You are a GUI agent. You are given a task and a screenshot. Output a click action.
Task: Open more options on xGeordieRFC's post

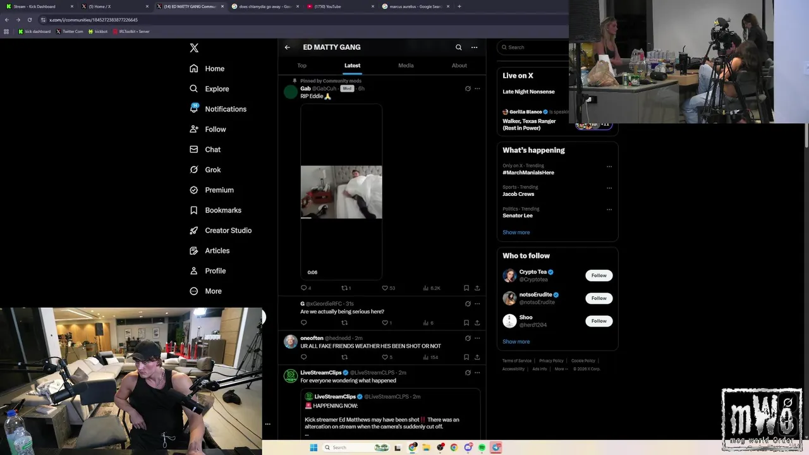(x=477, y=303)
